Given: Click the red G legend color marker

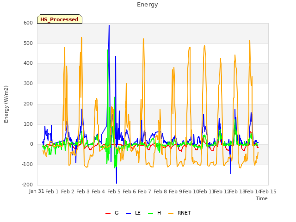Looking at the screenshot, I should tap(108, 214).
